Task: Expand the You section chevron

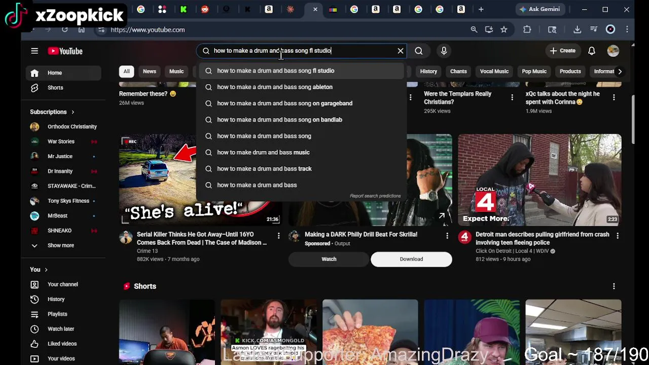Action: tap(46, 270)
